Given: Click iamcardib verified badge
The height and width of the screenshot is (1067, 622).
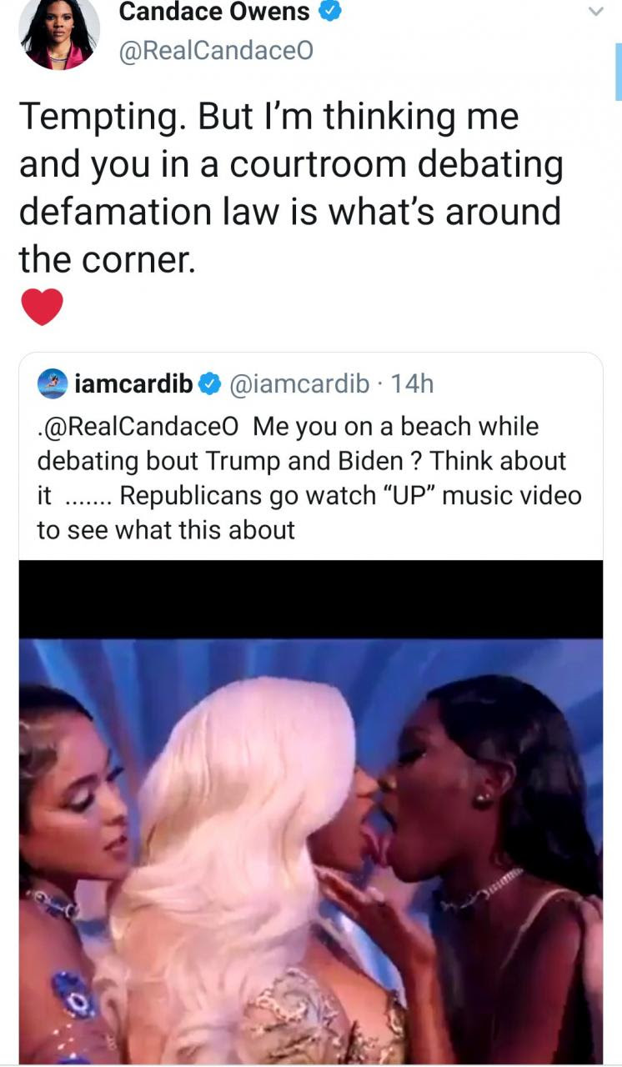Looking at the screenshot, I should point(209,384).
